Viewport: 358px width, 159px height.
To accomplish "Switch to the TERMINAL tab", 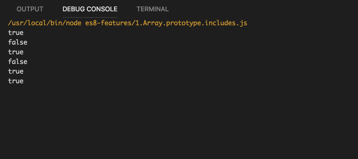I will pyautogui.click(x=152, y=9).
